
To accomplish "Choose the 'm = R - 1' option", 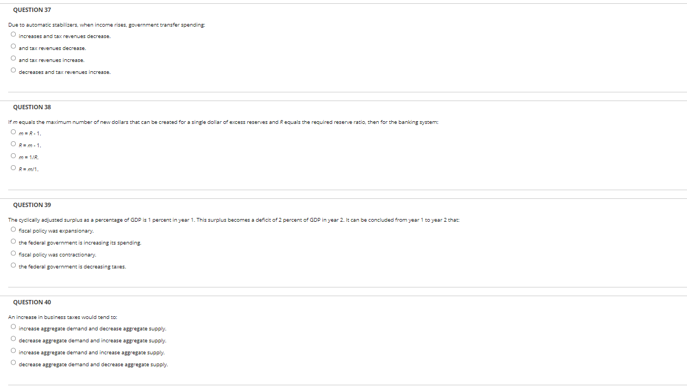I will tap(13, 132).
